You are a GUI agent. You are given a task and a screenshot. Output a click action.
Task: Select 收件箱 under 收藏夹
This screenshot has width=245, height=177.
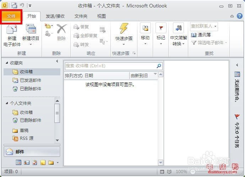point(32,72)
